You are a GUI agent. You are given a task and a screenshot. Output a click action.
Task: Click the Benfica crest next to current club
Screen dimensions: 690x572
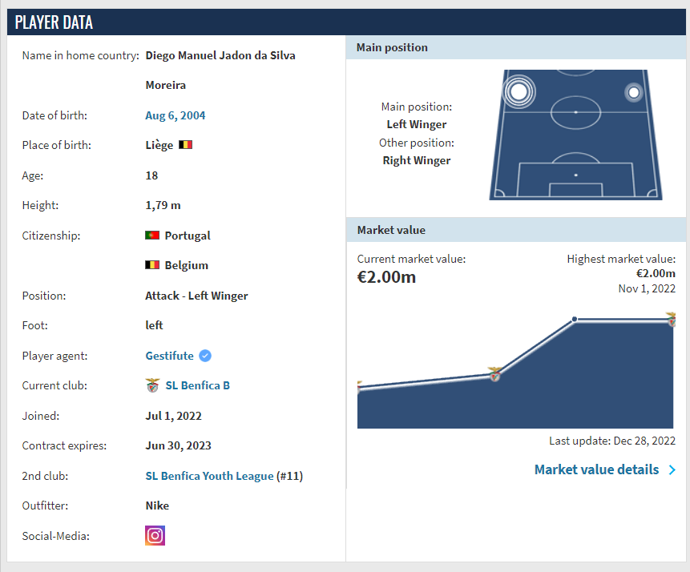coord(152,385)
